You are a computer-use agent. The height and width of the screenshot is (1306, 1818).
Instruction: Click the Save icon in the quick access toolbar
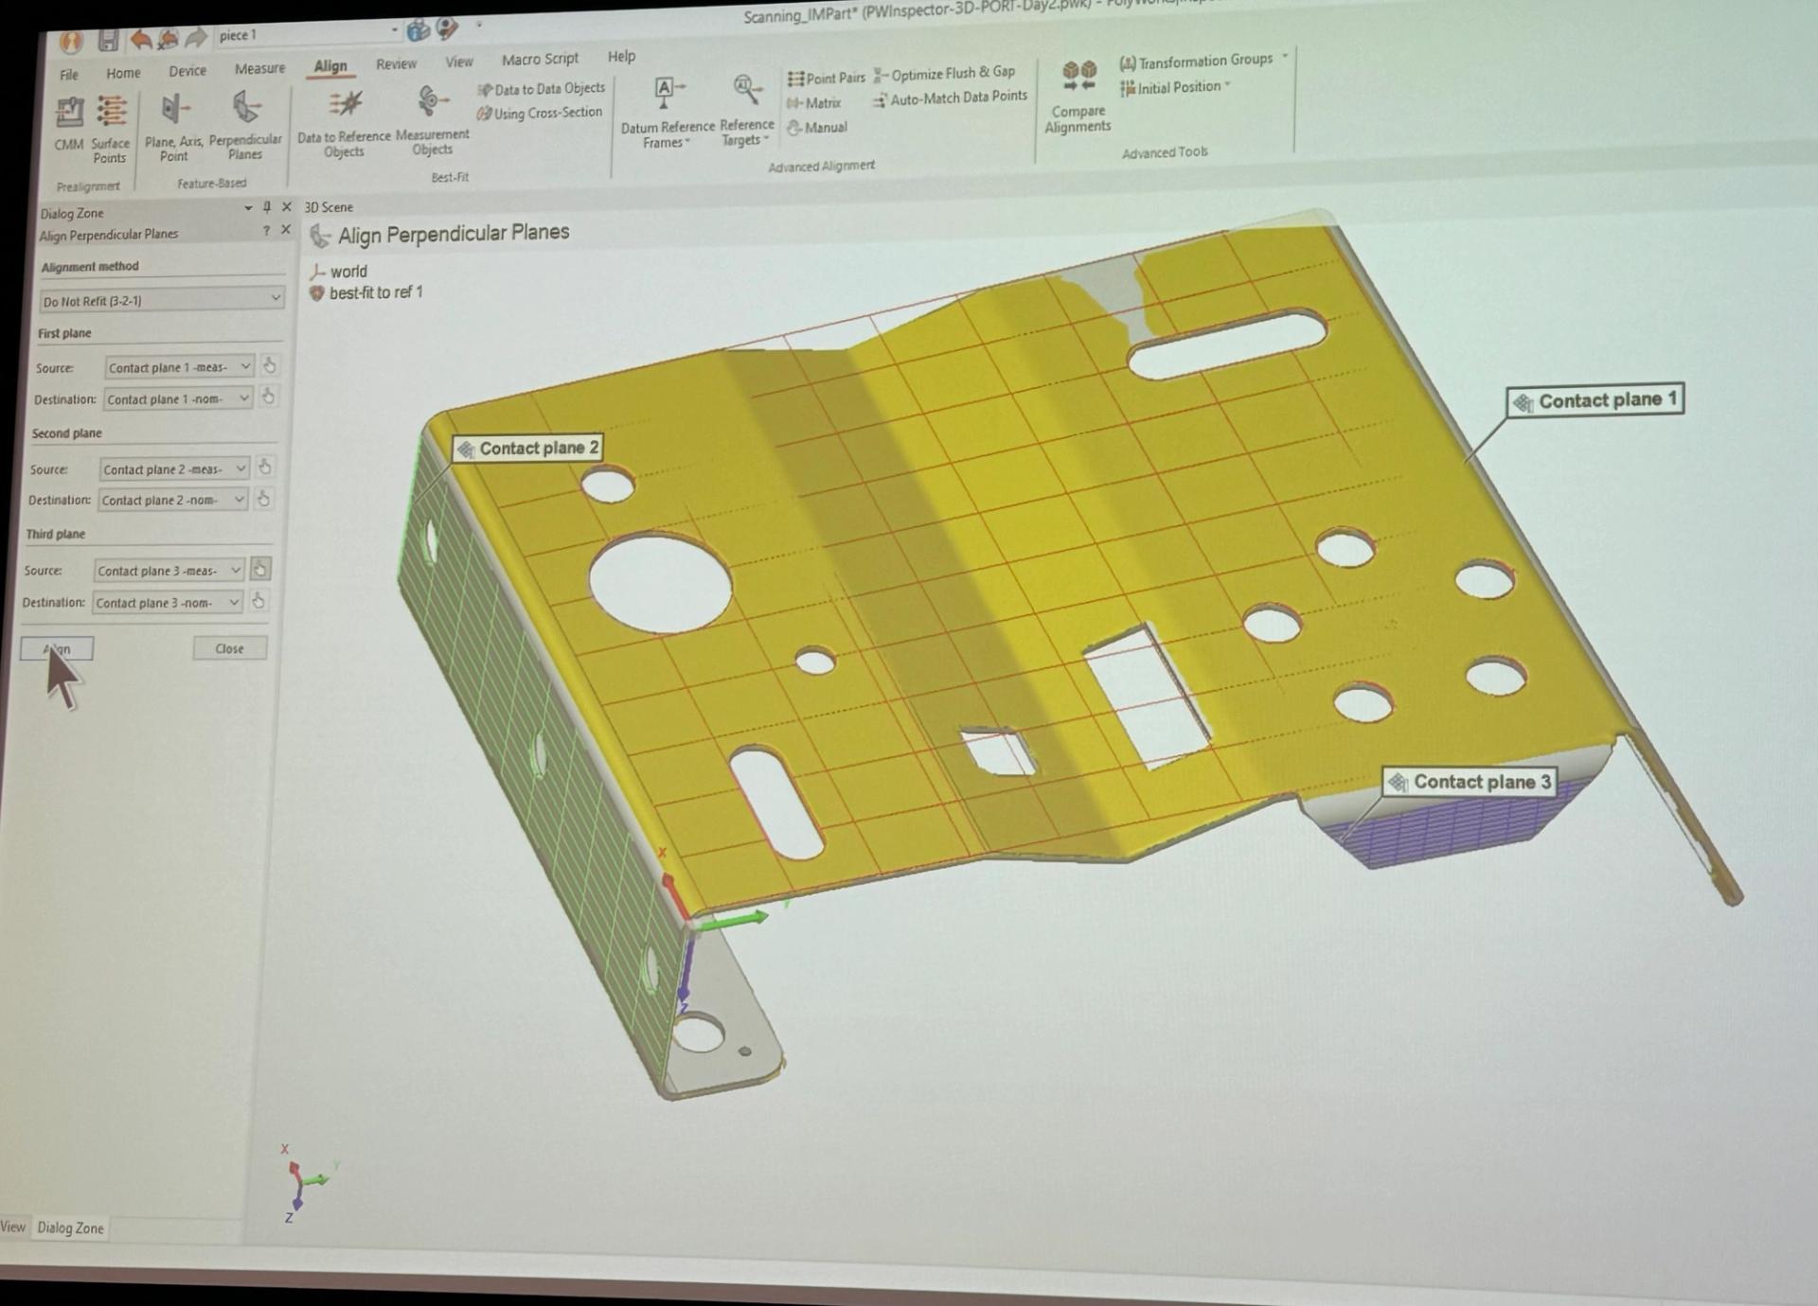coord(108,39)
